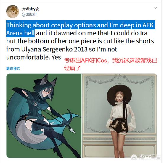The height and width of the screenshot is (163, 164).
Task: Click the highlighted words 'Arena hell'
Action: coord(20,33)
